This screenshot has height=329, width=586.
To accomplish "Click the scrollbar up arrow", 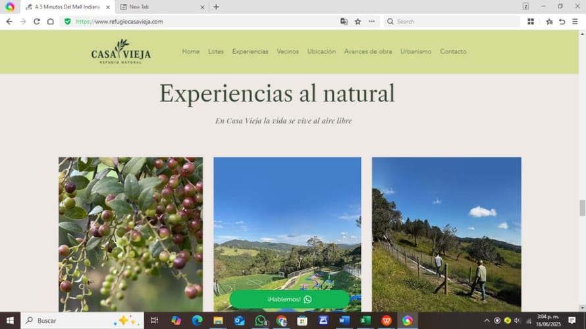I will [x=582, y=34].
